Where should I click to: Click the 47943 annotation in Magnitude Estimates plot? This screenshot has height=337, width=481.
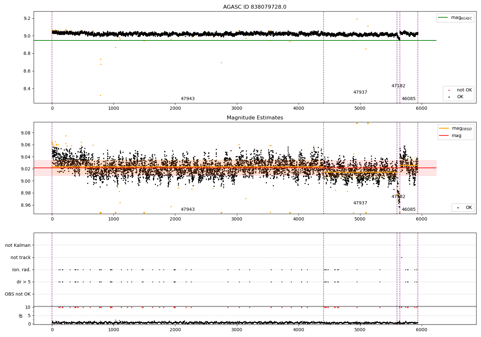click(x=188, y=210)
